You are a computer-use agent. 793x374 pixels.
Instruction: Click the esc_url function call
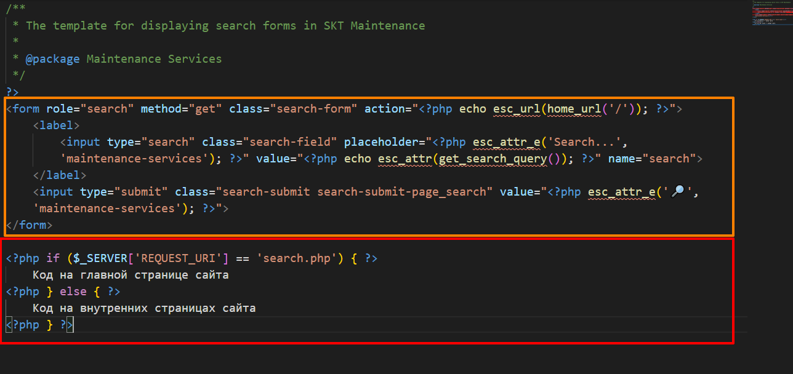tap(517, 109)
